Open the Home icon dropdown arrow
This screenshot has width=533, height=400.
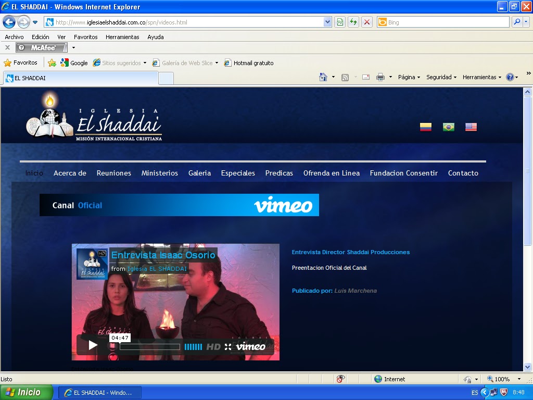(x=333, y=77)
